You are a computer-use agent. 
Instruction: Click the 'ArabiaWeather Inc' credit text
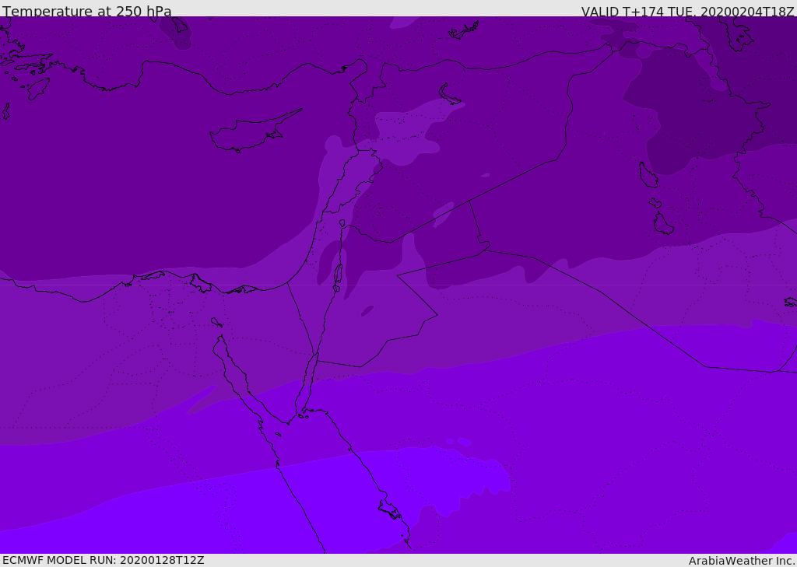pyautogui.click(x=741, y=561)
